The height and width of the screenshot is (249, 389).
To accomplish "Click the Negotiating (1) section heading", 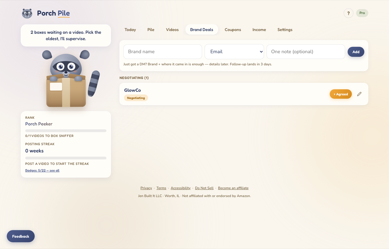I will pyautogui.click(x=134, y=78).
